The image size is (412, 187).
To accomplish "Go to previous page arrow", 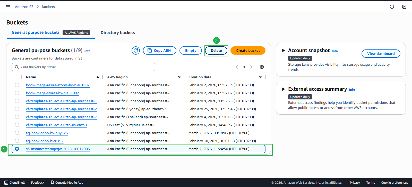I will click(237, 67).
